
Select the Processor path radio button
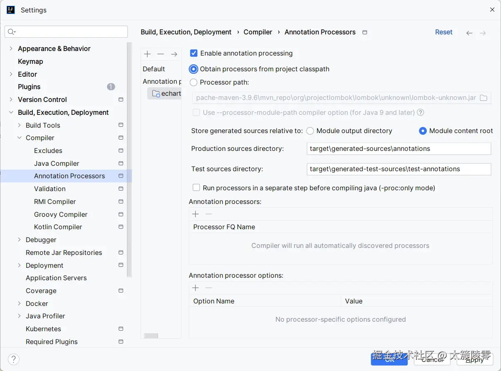194,82
